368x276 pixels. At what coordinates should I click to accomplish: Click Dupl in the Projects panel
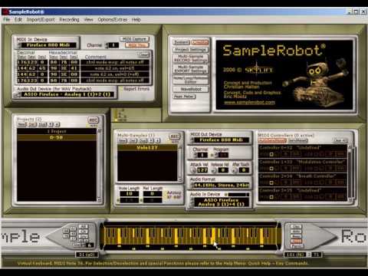point(43,124)
